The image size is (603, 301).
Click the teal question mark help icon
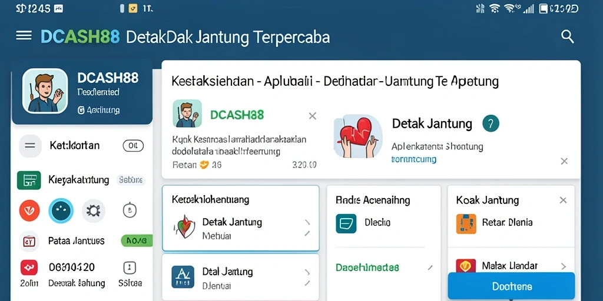tap(491, 123)
